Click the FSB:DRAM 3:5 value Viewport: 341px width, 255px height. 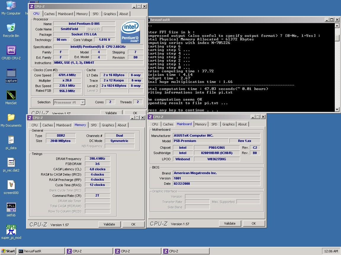(97, 164)
